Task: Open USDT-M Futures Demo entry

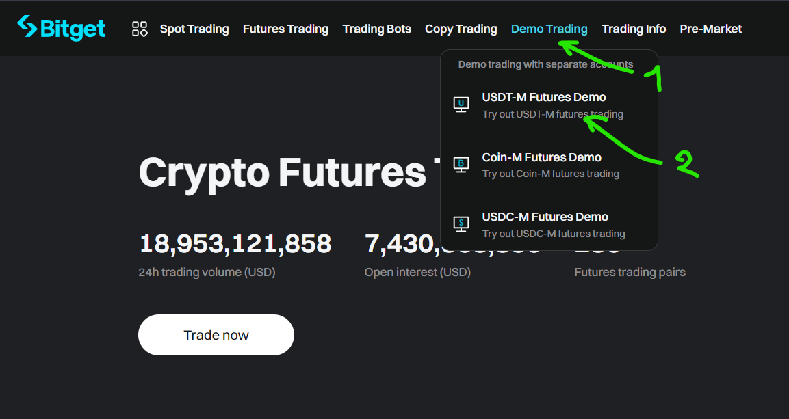Action: coord(544,97)
